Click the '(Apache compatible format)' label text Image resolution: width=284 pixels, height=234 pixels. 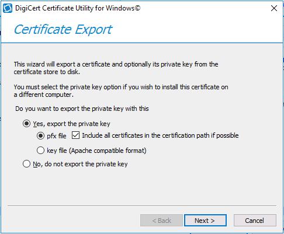pos(108,151)
